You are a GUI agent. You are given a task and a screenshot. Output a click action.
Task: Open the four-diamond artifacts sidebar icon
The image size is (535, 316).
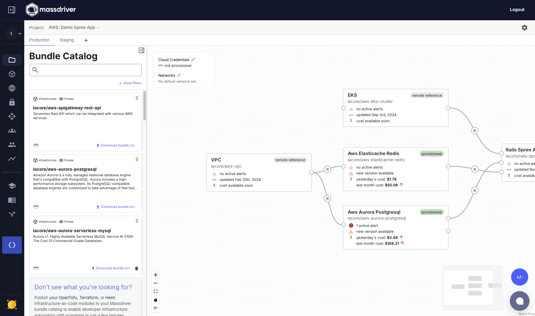pyautogui.click(x=12, y=116)
